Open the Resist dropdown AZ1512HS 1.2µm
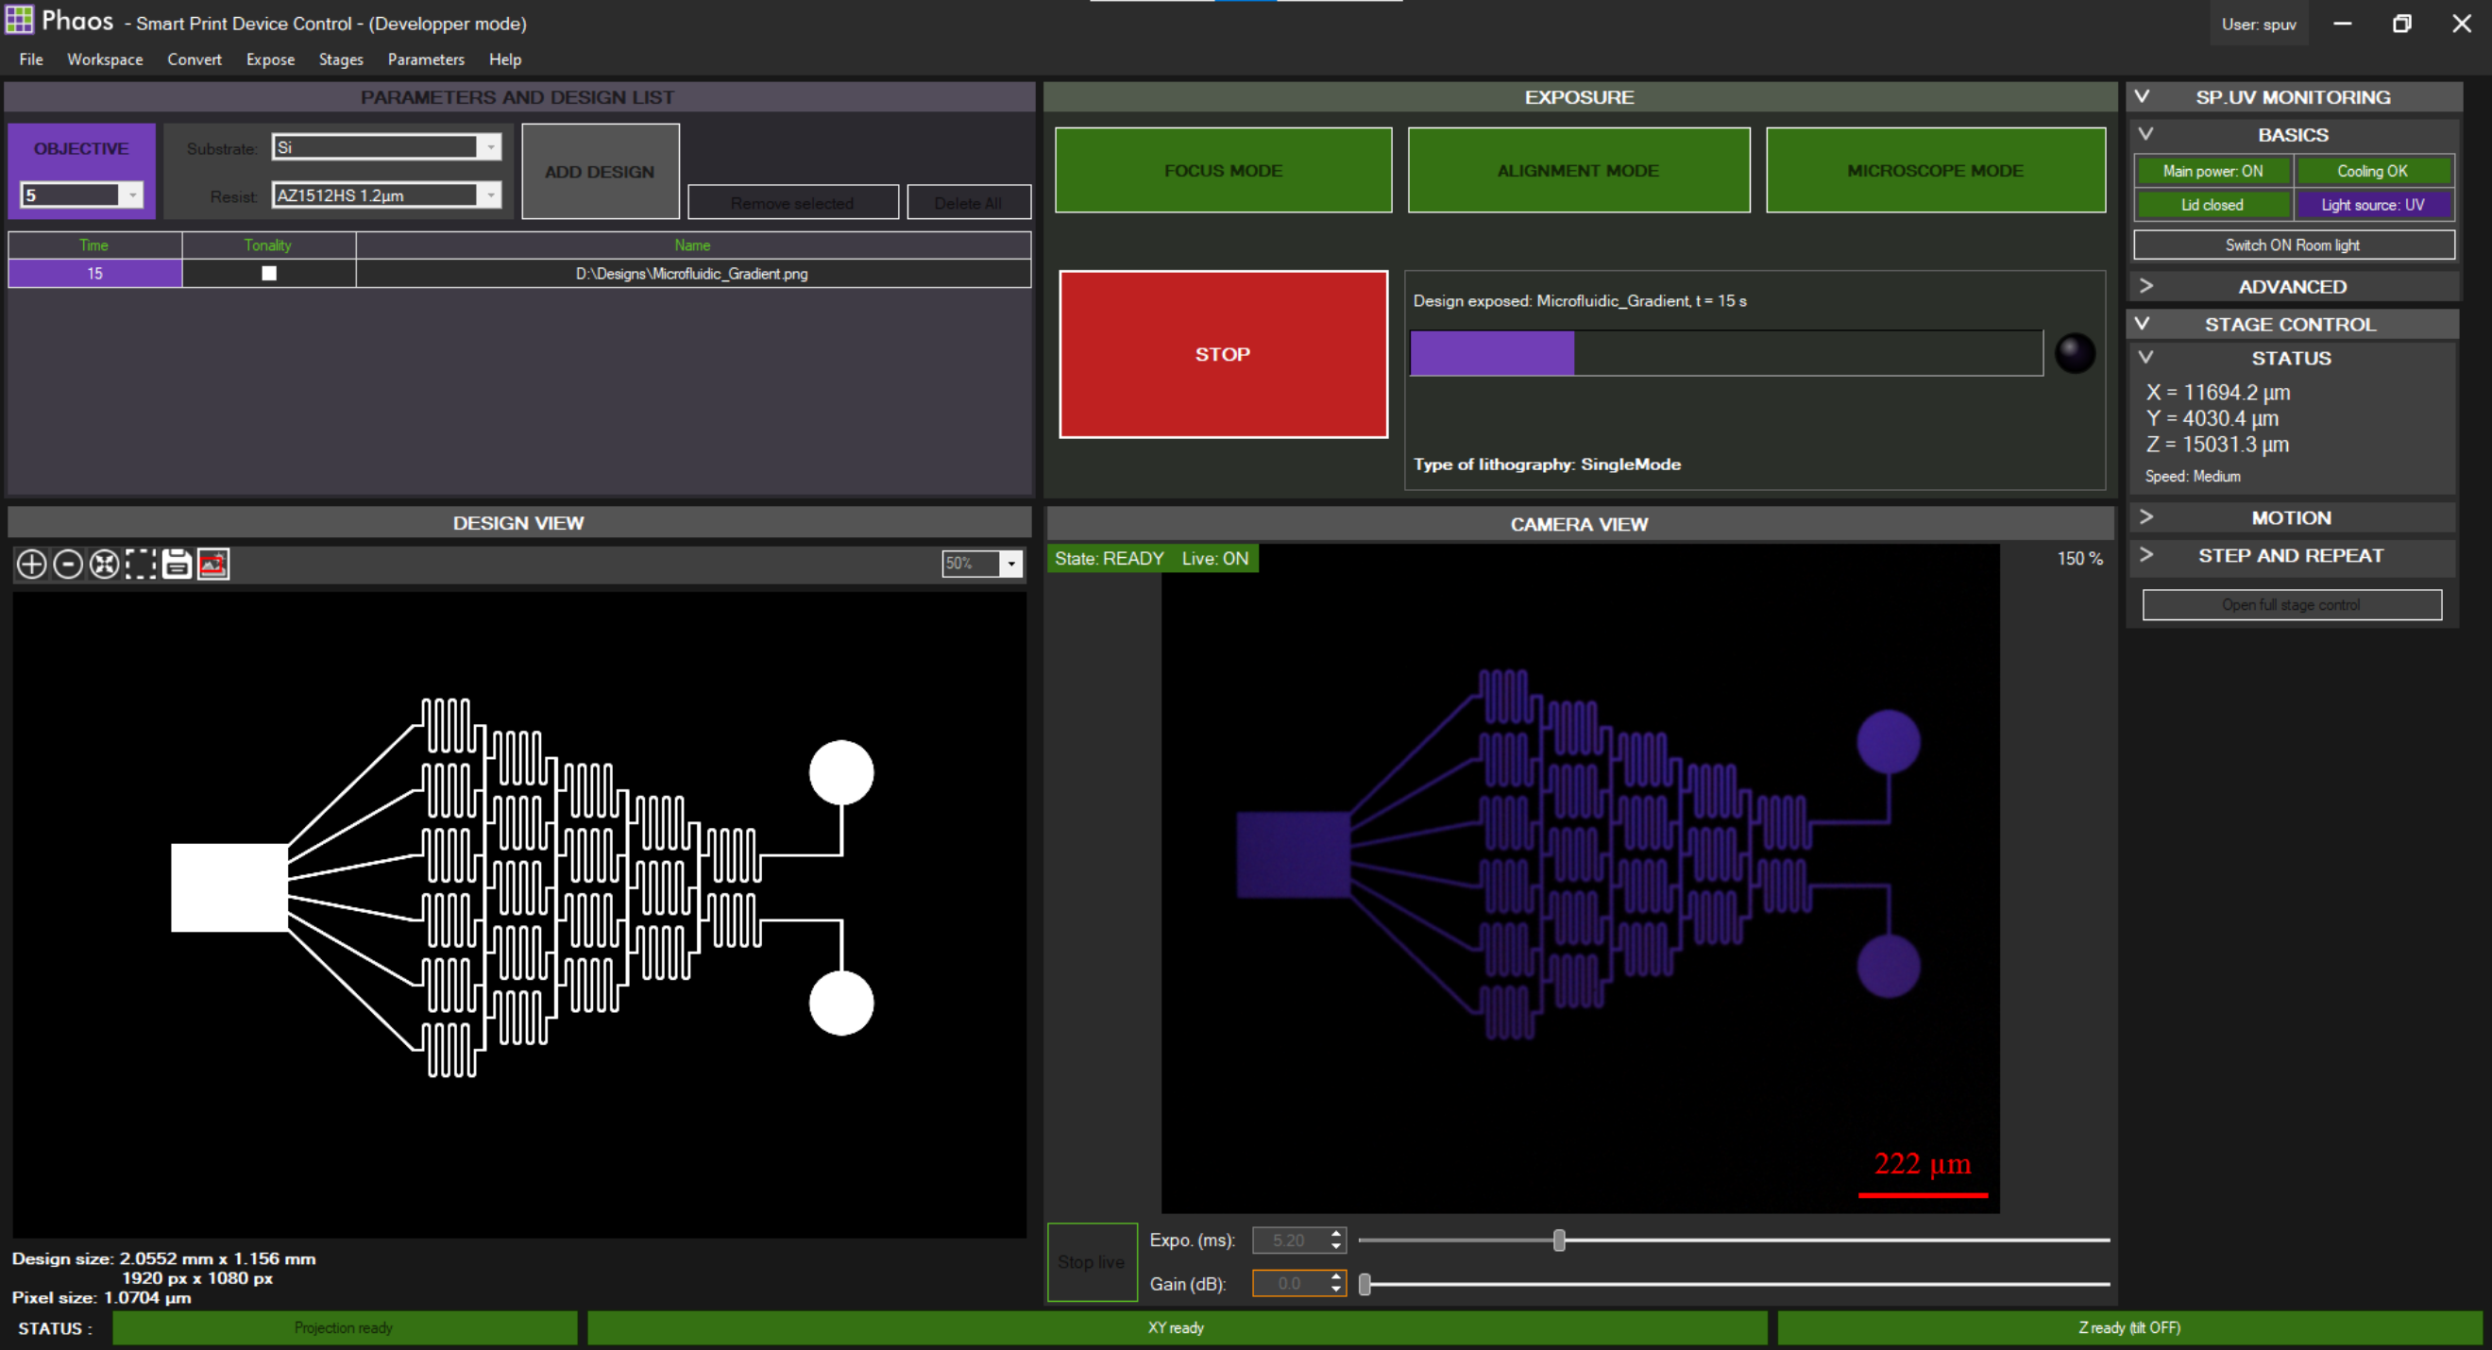Viewport: 2492px width, 1350px height. point(490,195)
